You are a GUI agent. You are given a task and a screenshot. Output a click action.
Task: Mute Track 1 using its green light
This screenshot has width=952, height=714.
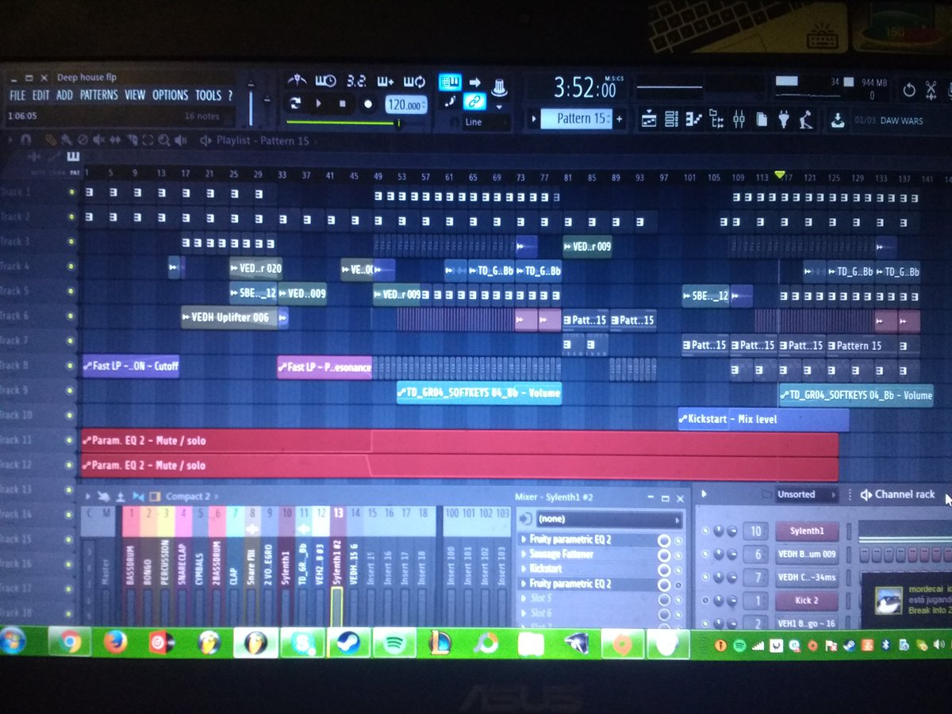point(71,192)
